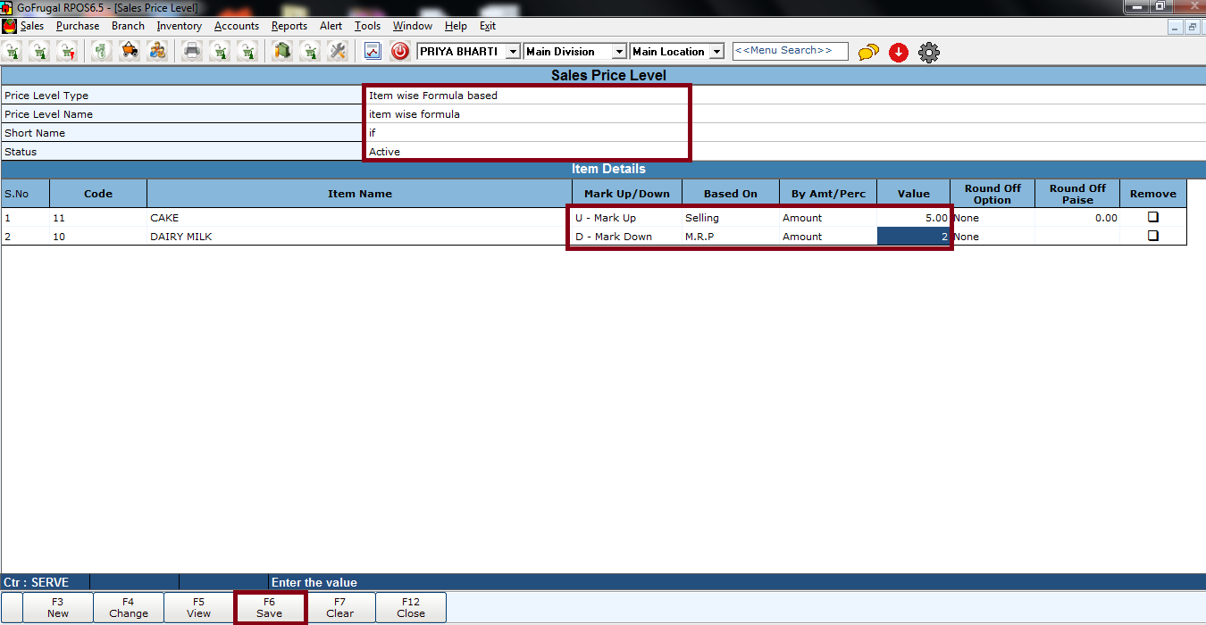Click the Amount cell in CAKE row

point(828,218)
